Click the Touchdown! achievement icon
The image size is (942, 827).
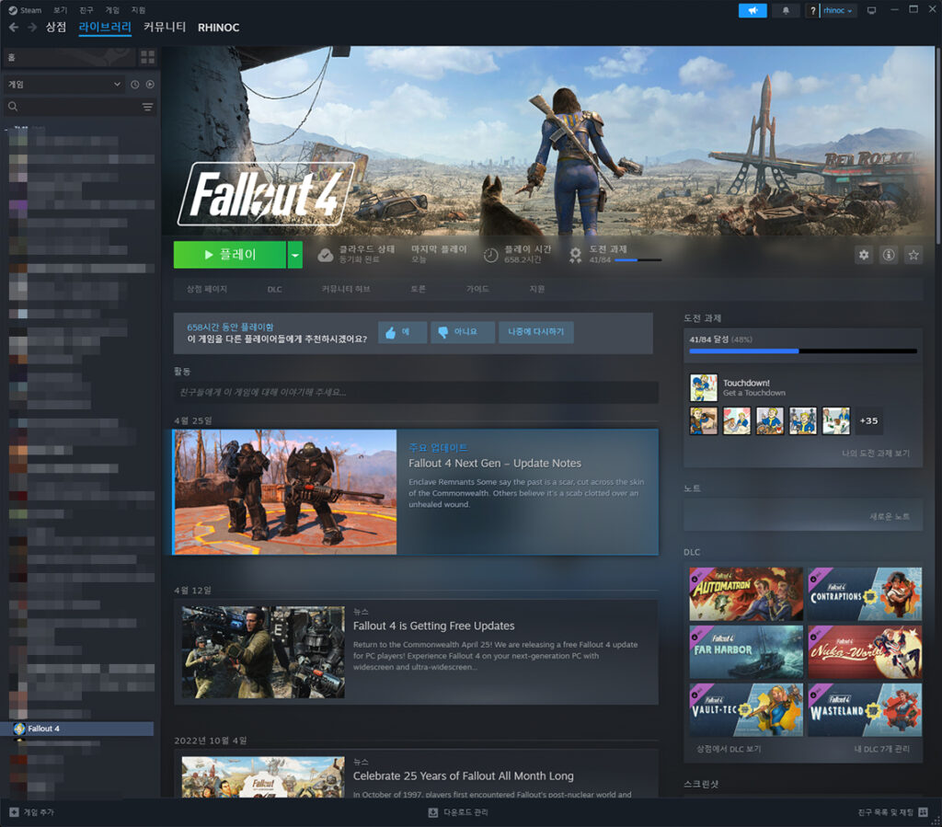point(704,387)
